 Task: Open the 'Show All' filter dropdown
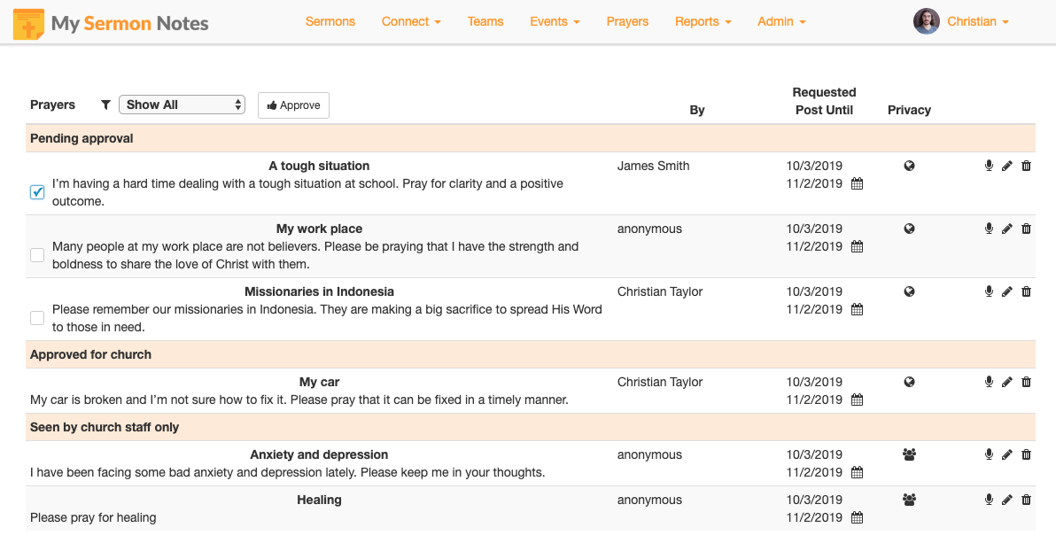[182, 105]
